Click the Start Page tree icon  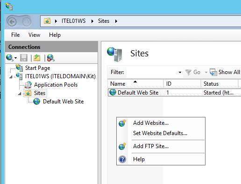[x=19, y=68]
